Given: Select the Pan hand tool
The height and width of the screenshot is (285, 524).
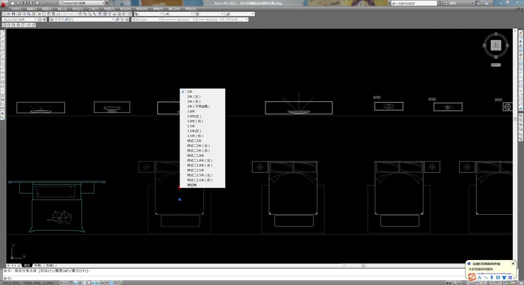Looking at the screenshot, I should tap(80, 14).
